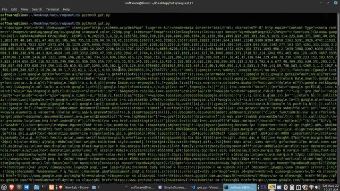
Task: Switch to SimpleScreenRecorder taskbar entry
Action: 173,187
